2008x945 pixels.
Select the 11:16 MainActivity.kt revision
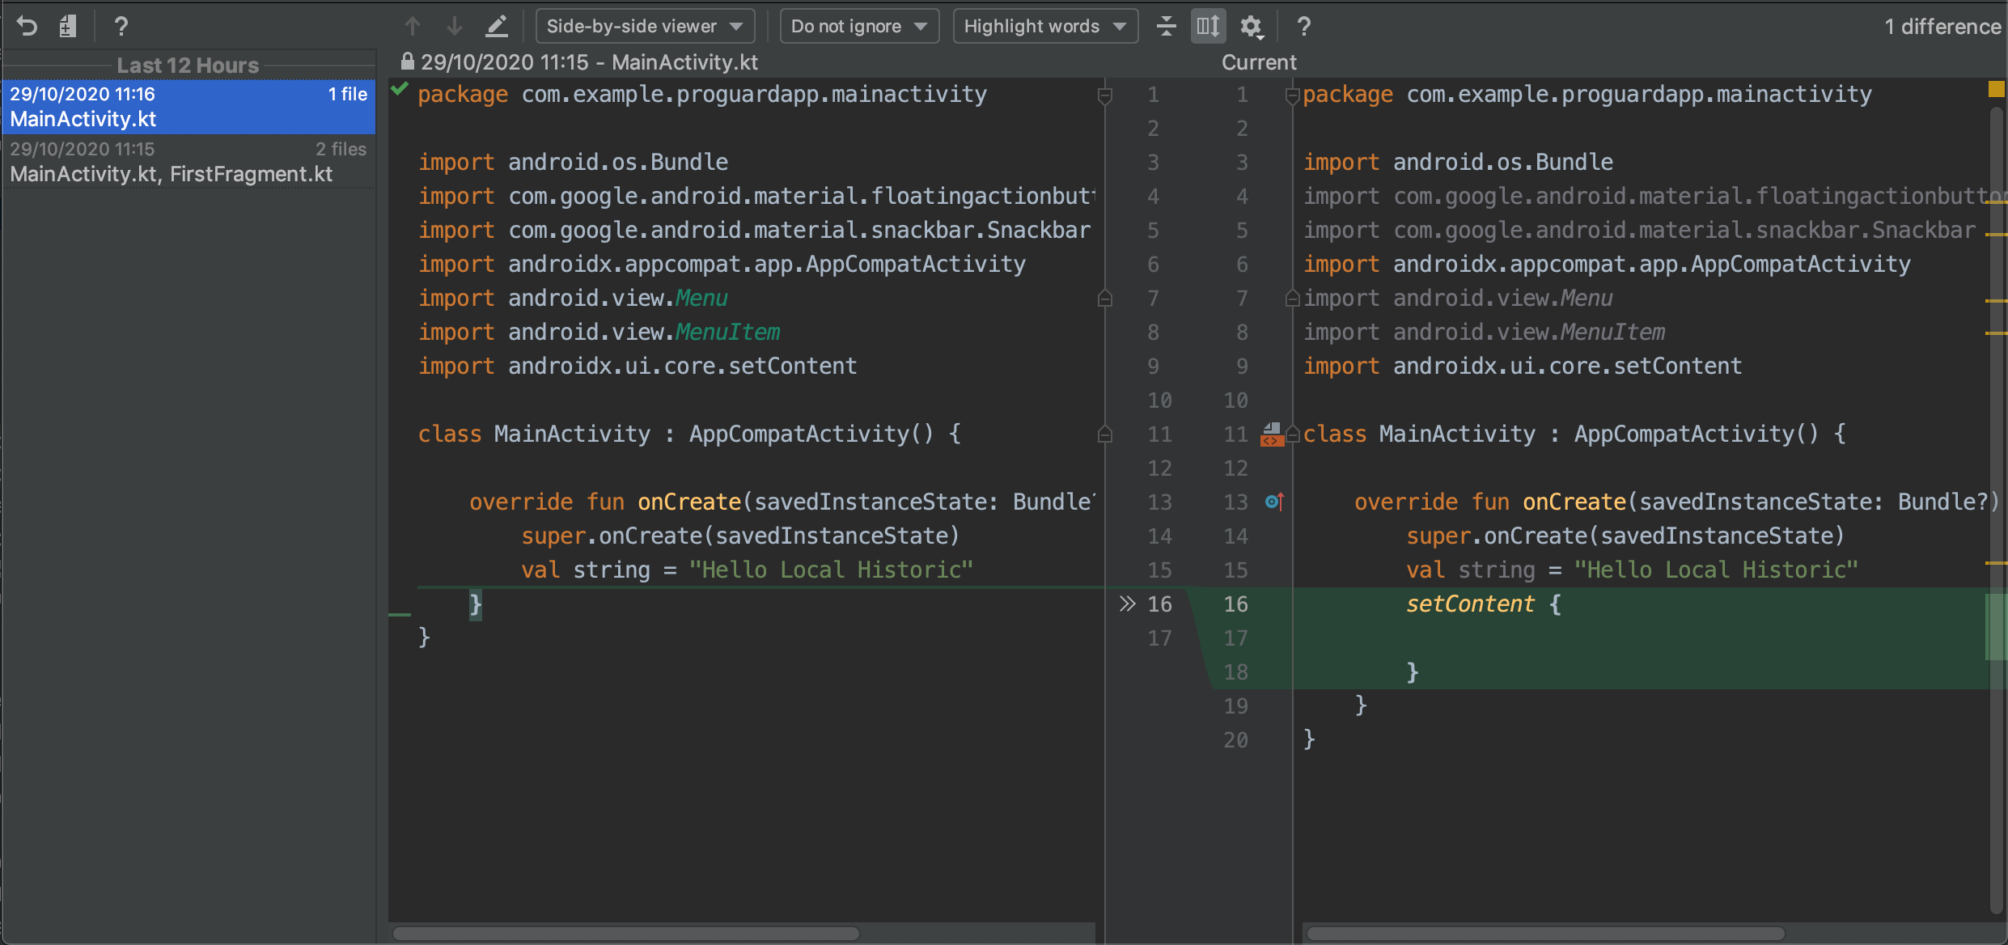coord(189,106)
